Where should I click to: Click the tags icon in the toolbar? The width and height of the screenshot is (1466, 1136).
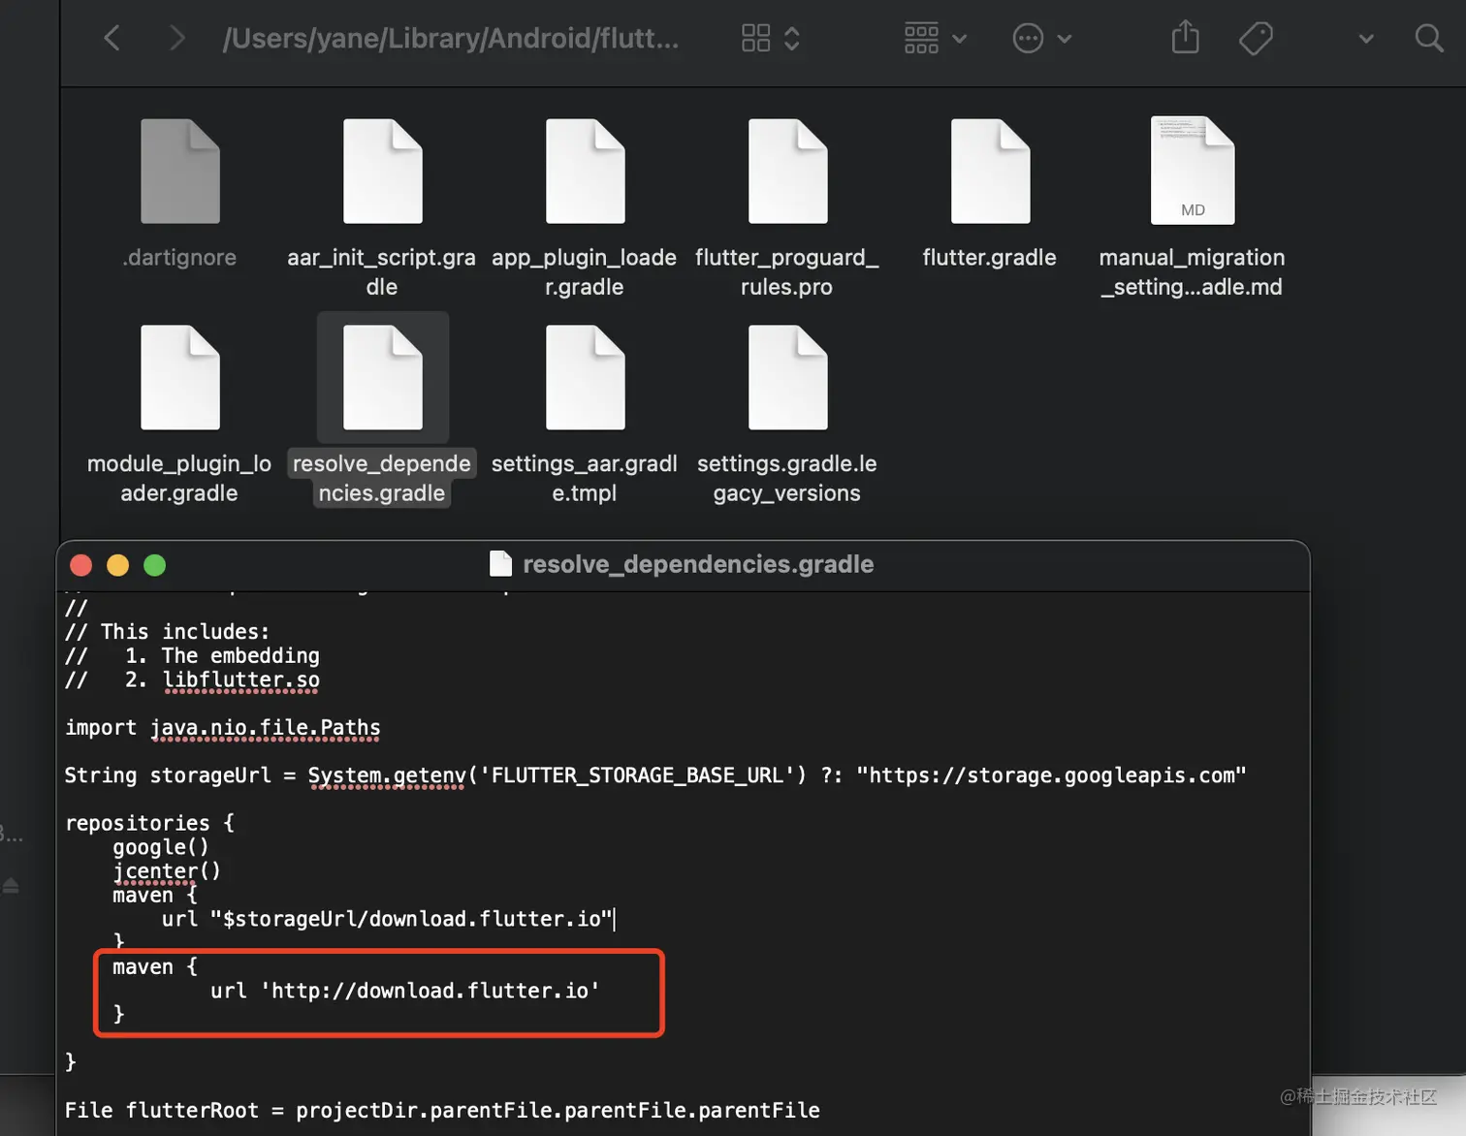(x=1256, y=38)
